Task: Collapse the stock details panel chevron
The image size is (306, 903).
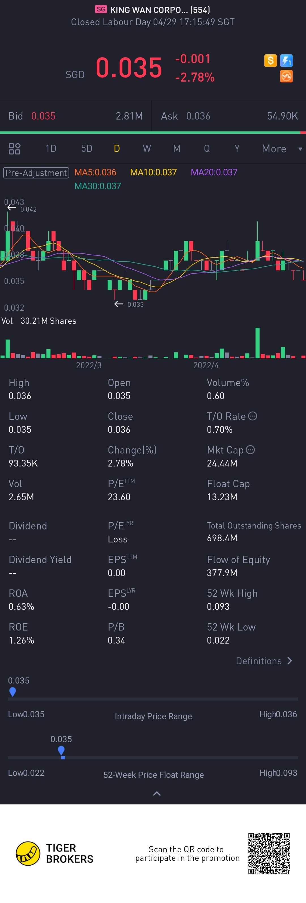Action: click(x=157, y=794)
